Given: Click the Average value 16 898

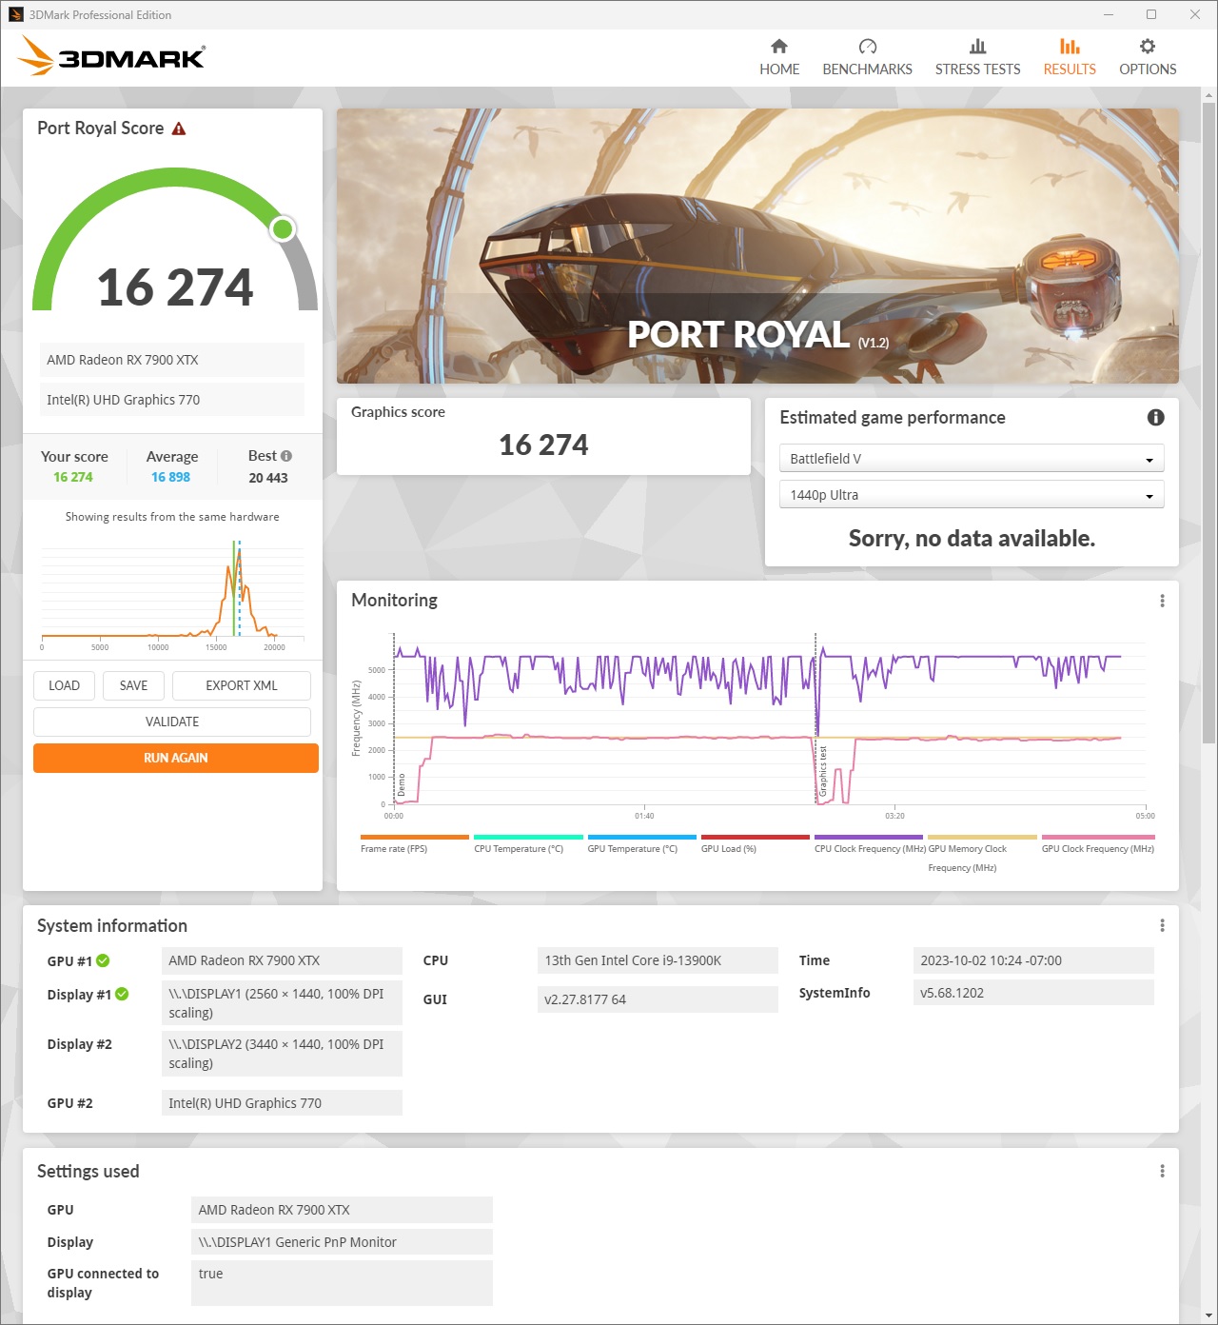Looking at the screenshot, I should click(x=171, y=477).
